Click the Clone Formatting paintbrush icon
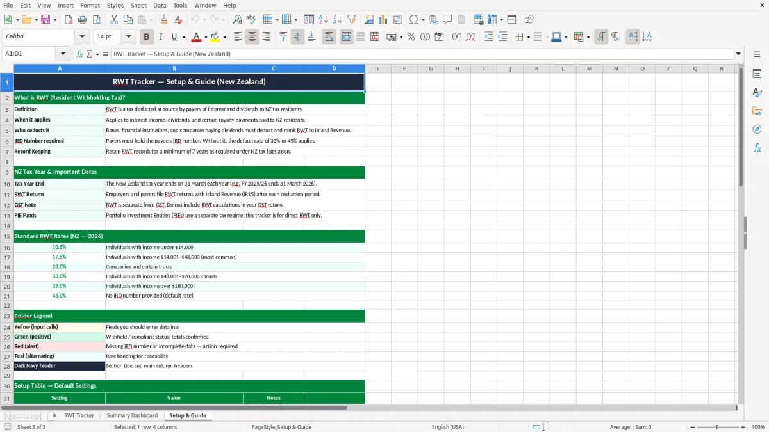The width and height of the screenshot is (769, 432). (165, 20)
